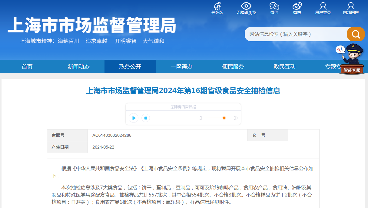Click the website search input field
Image resolution: width=368 pixels, height=208 pixels.
[x=296, y=34]
